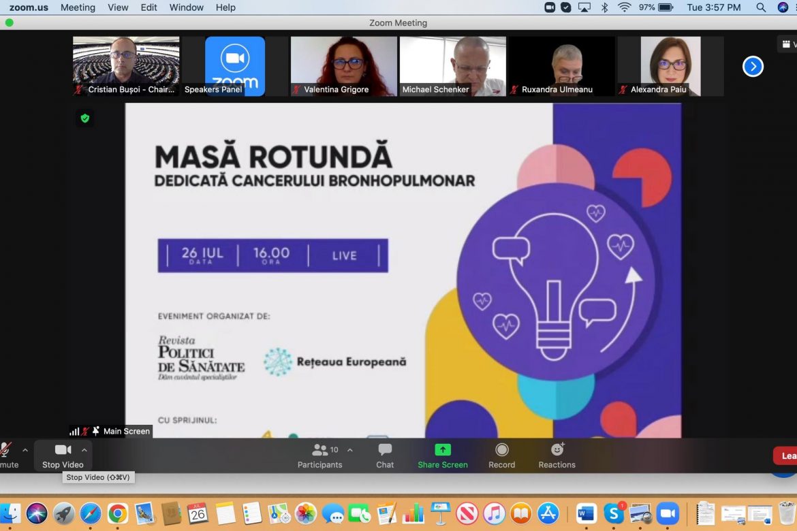The width and height of the screenshot is (797, 531).
Task: Open the Reactions menu
Action: pyautogui.click(x=557, y=455)
